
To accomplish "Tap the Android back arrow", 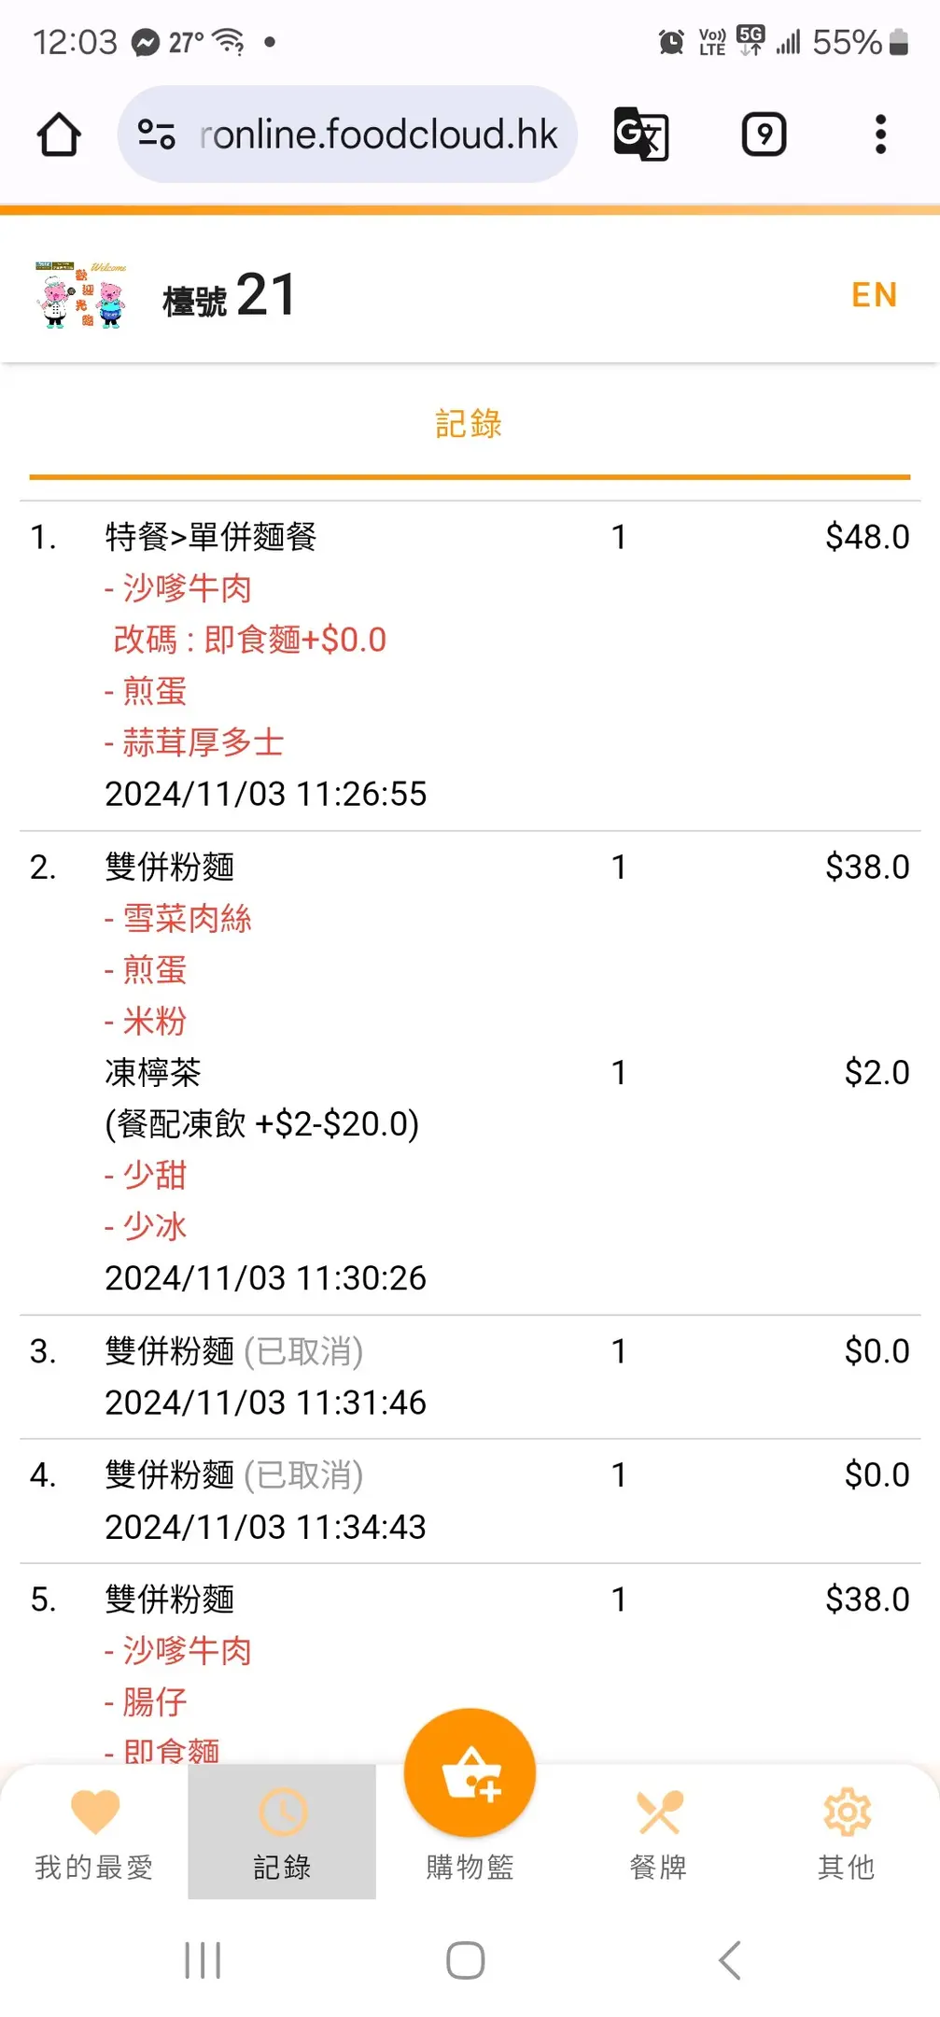I will click(730, 1959).
